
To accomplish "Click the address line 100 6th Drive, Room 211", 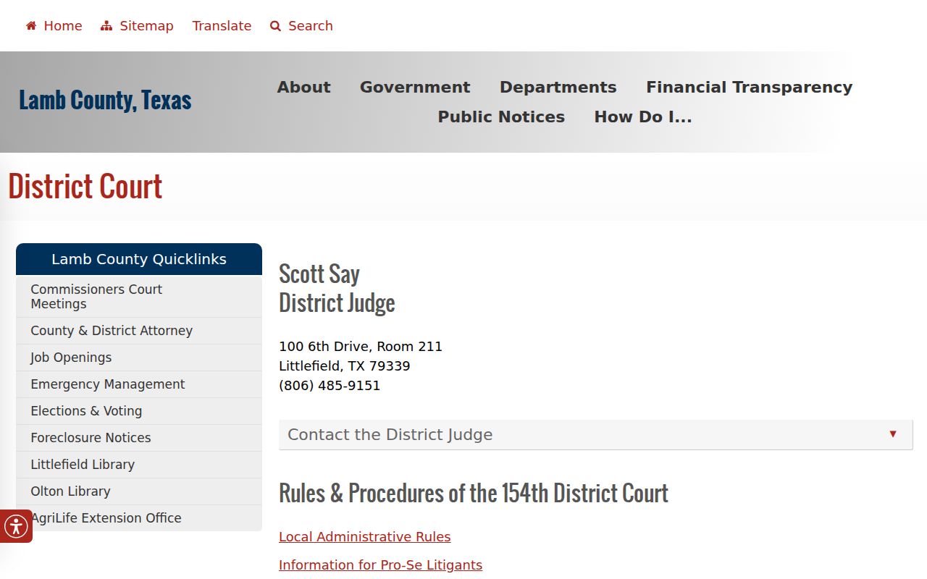I will tap(361, 347).
